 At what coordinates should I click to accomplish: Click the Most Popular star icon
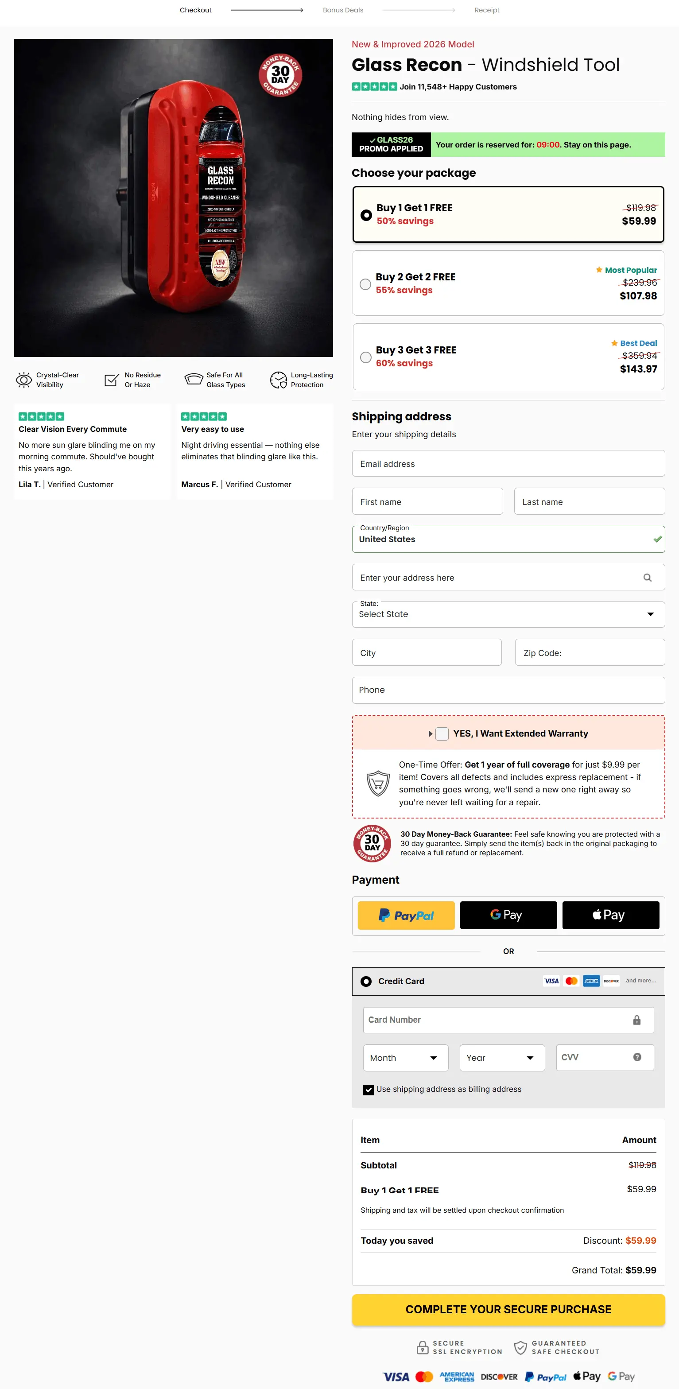[x=599, y=270]
